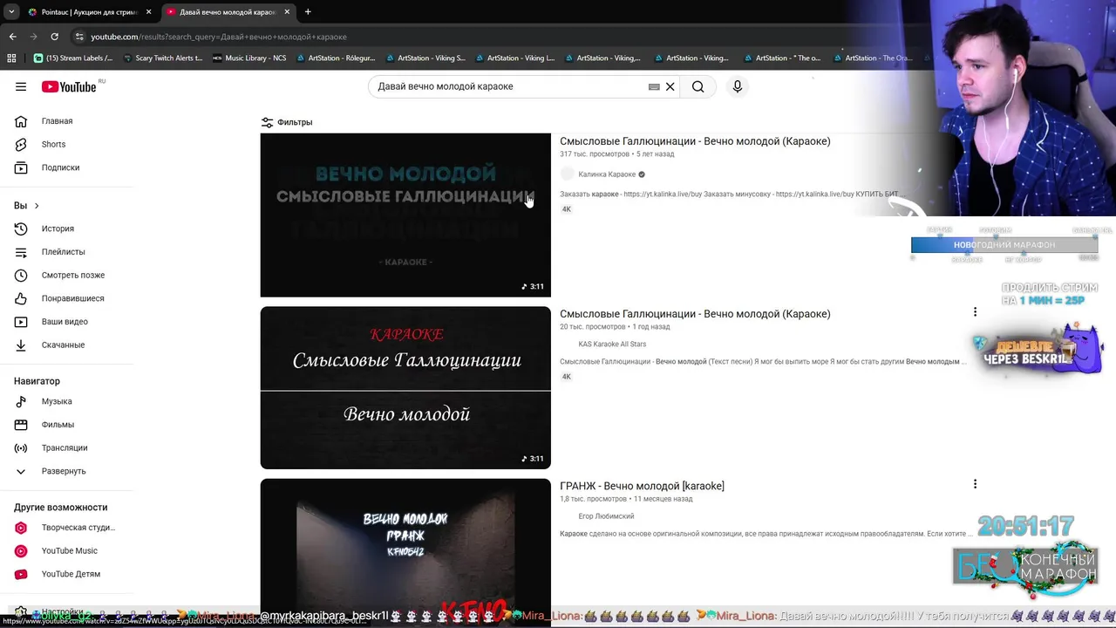Visit the KAS Karaoke All Stars channel
Viewport: 1116px width, 628px height.
pyautogui.click(x=612, y=344)
